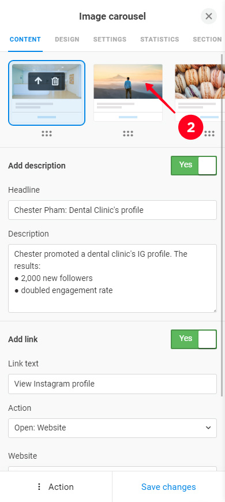
Task: Toggle off Add link switch
Action: point(194,339)
